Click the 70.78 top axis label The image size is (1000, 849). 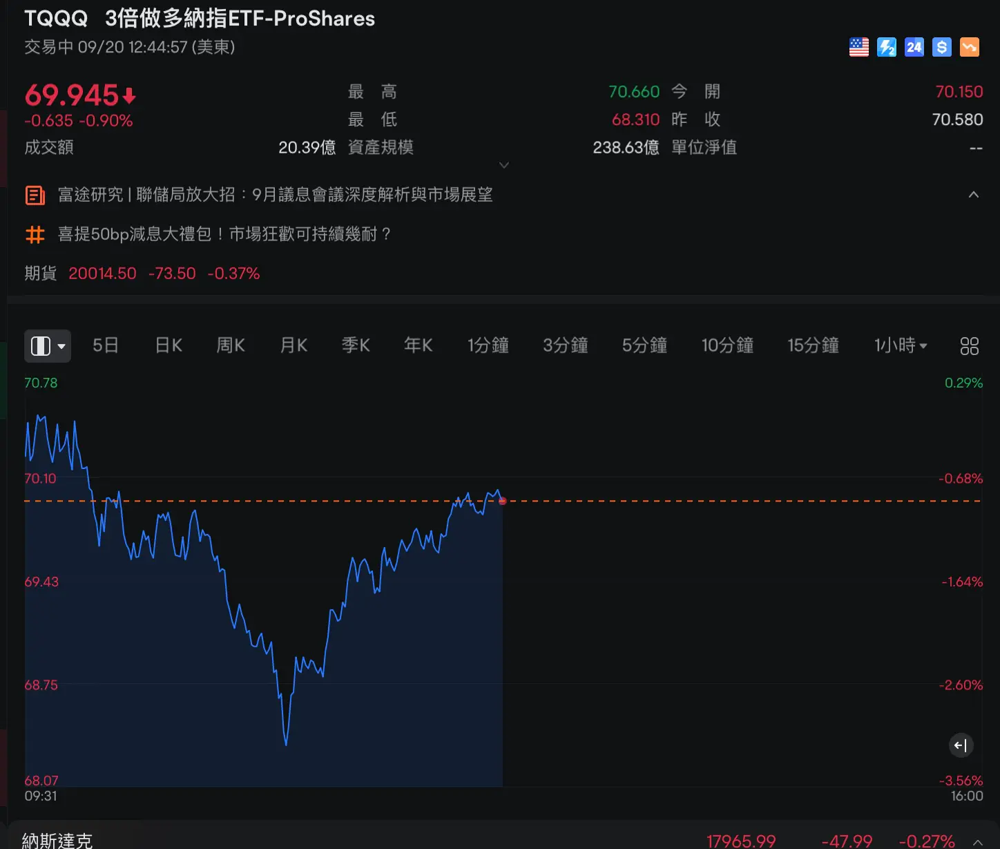[x=41, y=383]
